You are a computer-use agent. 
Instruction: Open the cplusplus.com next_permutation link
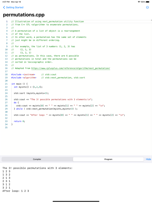point(70,68)
